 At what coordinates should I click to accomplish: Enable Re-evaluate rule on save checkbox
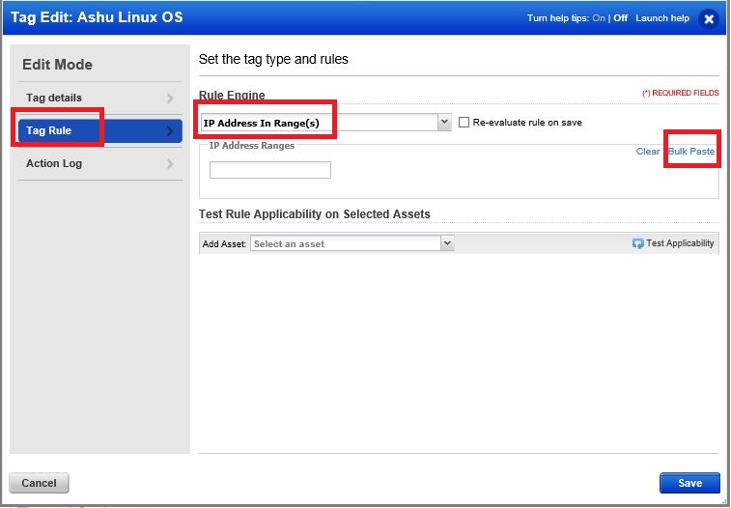pos(464,123)
